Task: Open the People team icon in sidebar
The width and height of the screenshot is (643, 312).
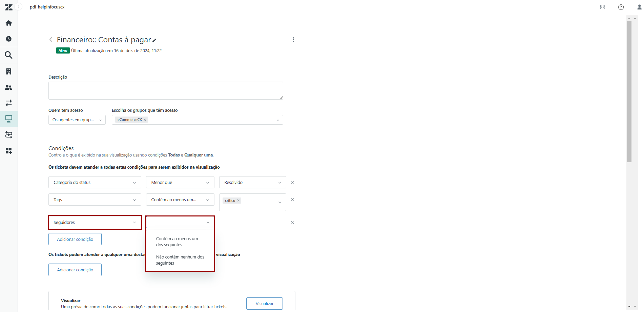Action: tap(9, 87)
